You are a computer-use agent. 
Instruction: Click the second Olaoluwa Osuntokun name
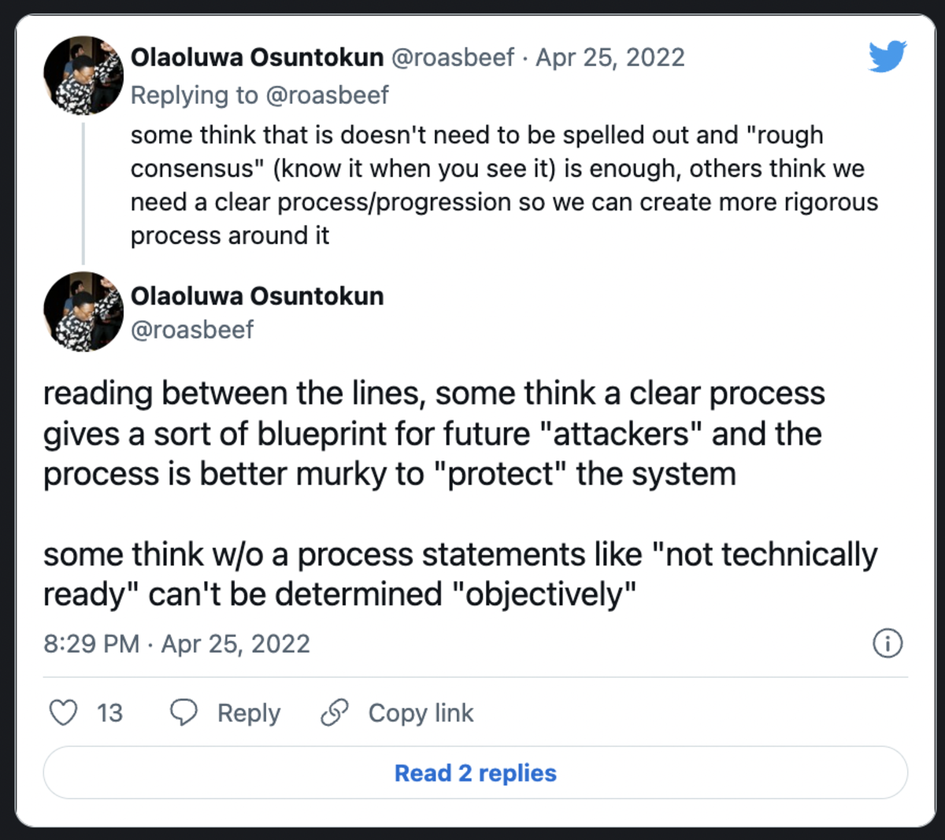coord(258,296)
